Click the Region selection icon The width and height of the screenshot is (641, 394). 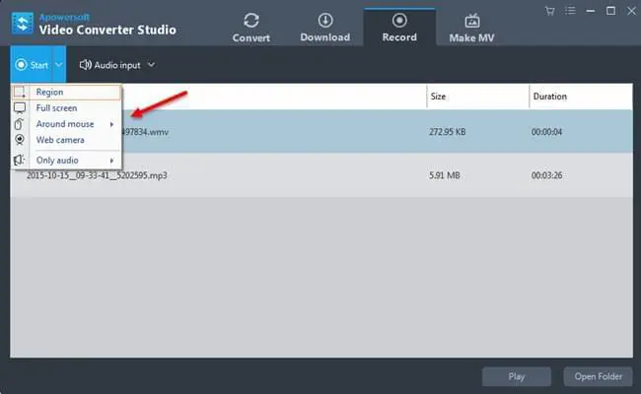[x=20, y=93]
